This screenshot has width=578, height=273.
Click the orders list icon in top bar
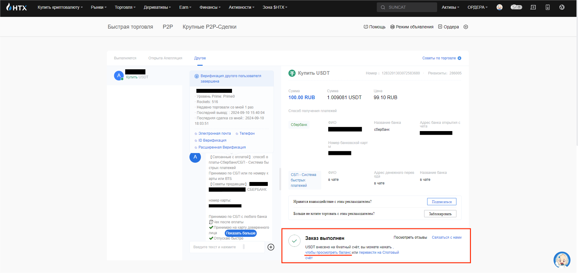coord(533,7)
